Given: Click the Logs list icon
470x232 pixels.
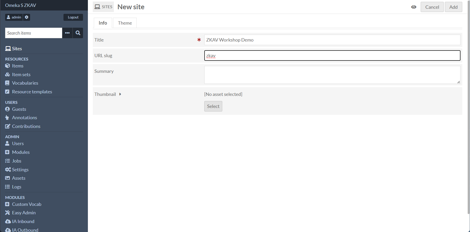Looking at the screenshot, I should (7, 187).
